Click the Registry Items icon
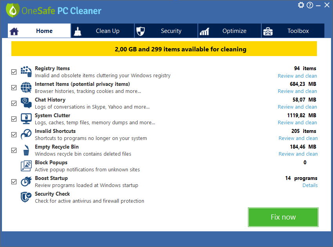This screenshot has height=247, width=333. tap(26, 71)
